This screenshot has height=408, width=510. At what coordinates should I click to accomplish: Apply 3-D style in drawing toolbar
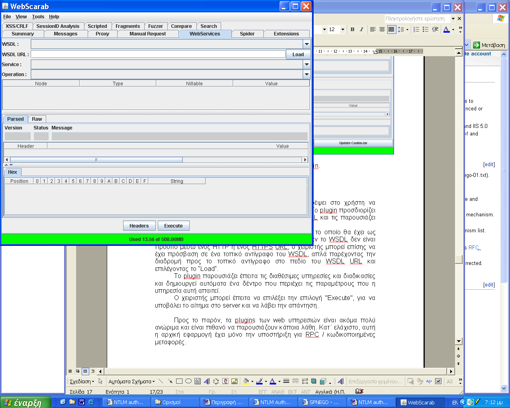point(323,381)
